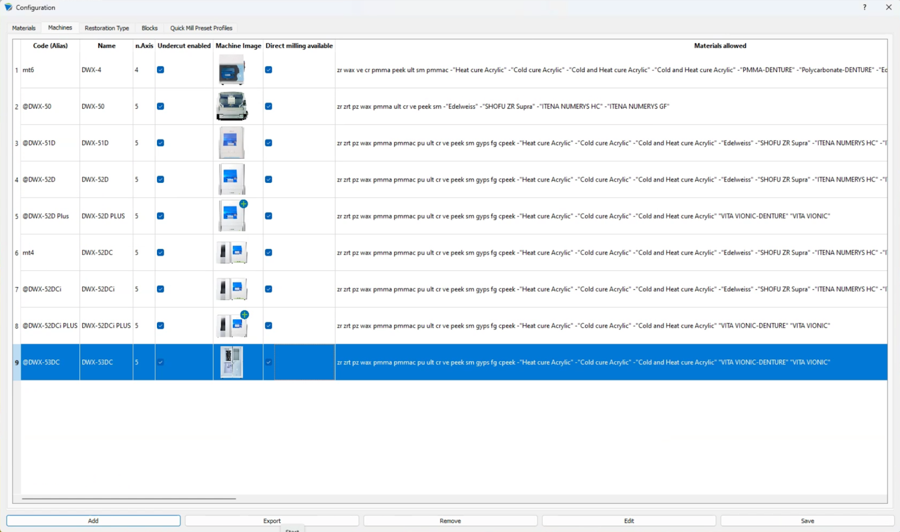Toggle Direct milling available for DWX-52DC
This screenshot has height=532, width=900.
click(x=268, y=253)
